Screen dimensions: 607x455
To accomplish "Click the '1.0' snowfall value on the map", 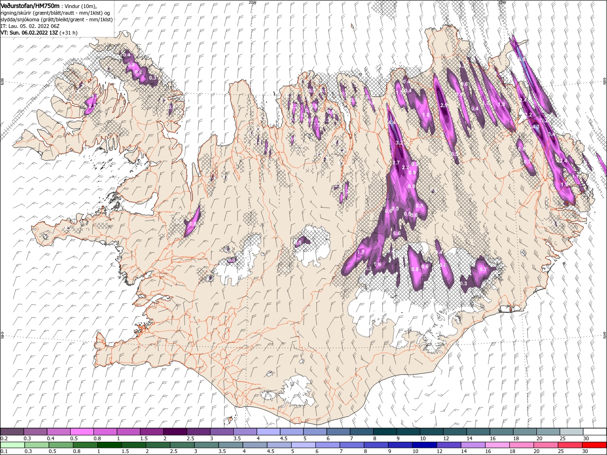I will click(426, 115).
